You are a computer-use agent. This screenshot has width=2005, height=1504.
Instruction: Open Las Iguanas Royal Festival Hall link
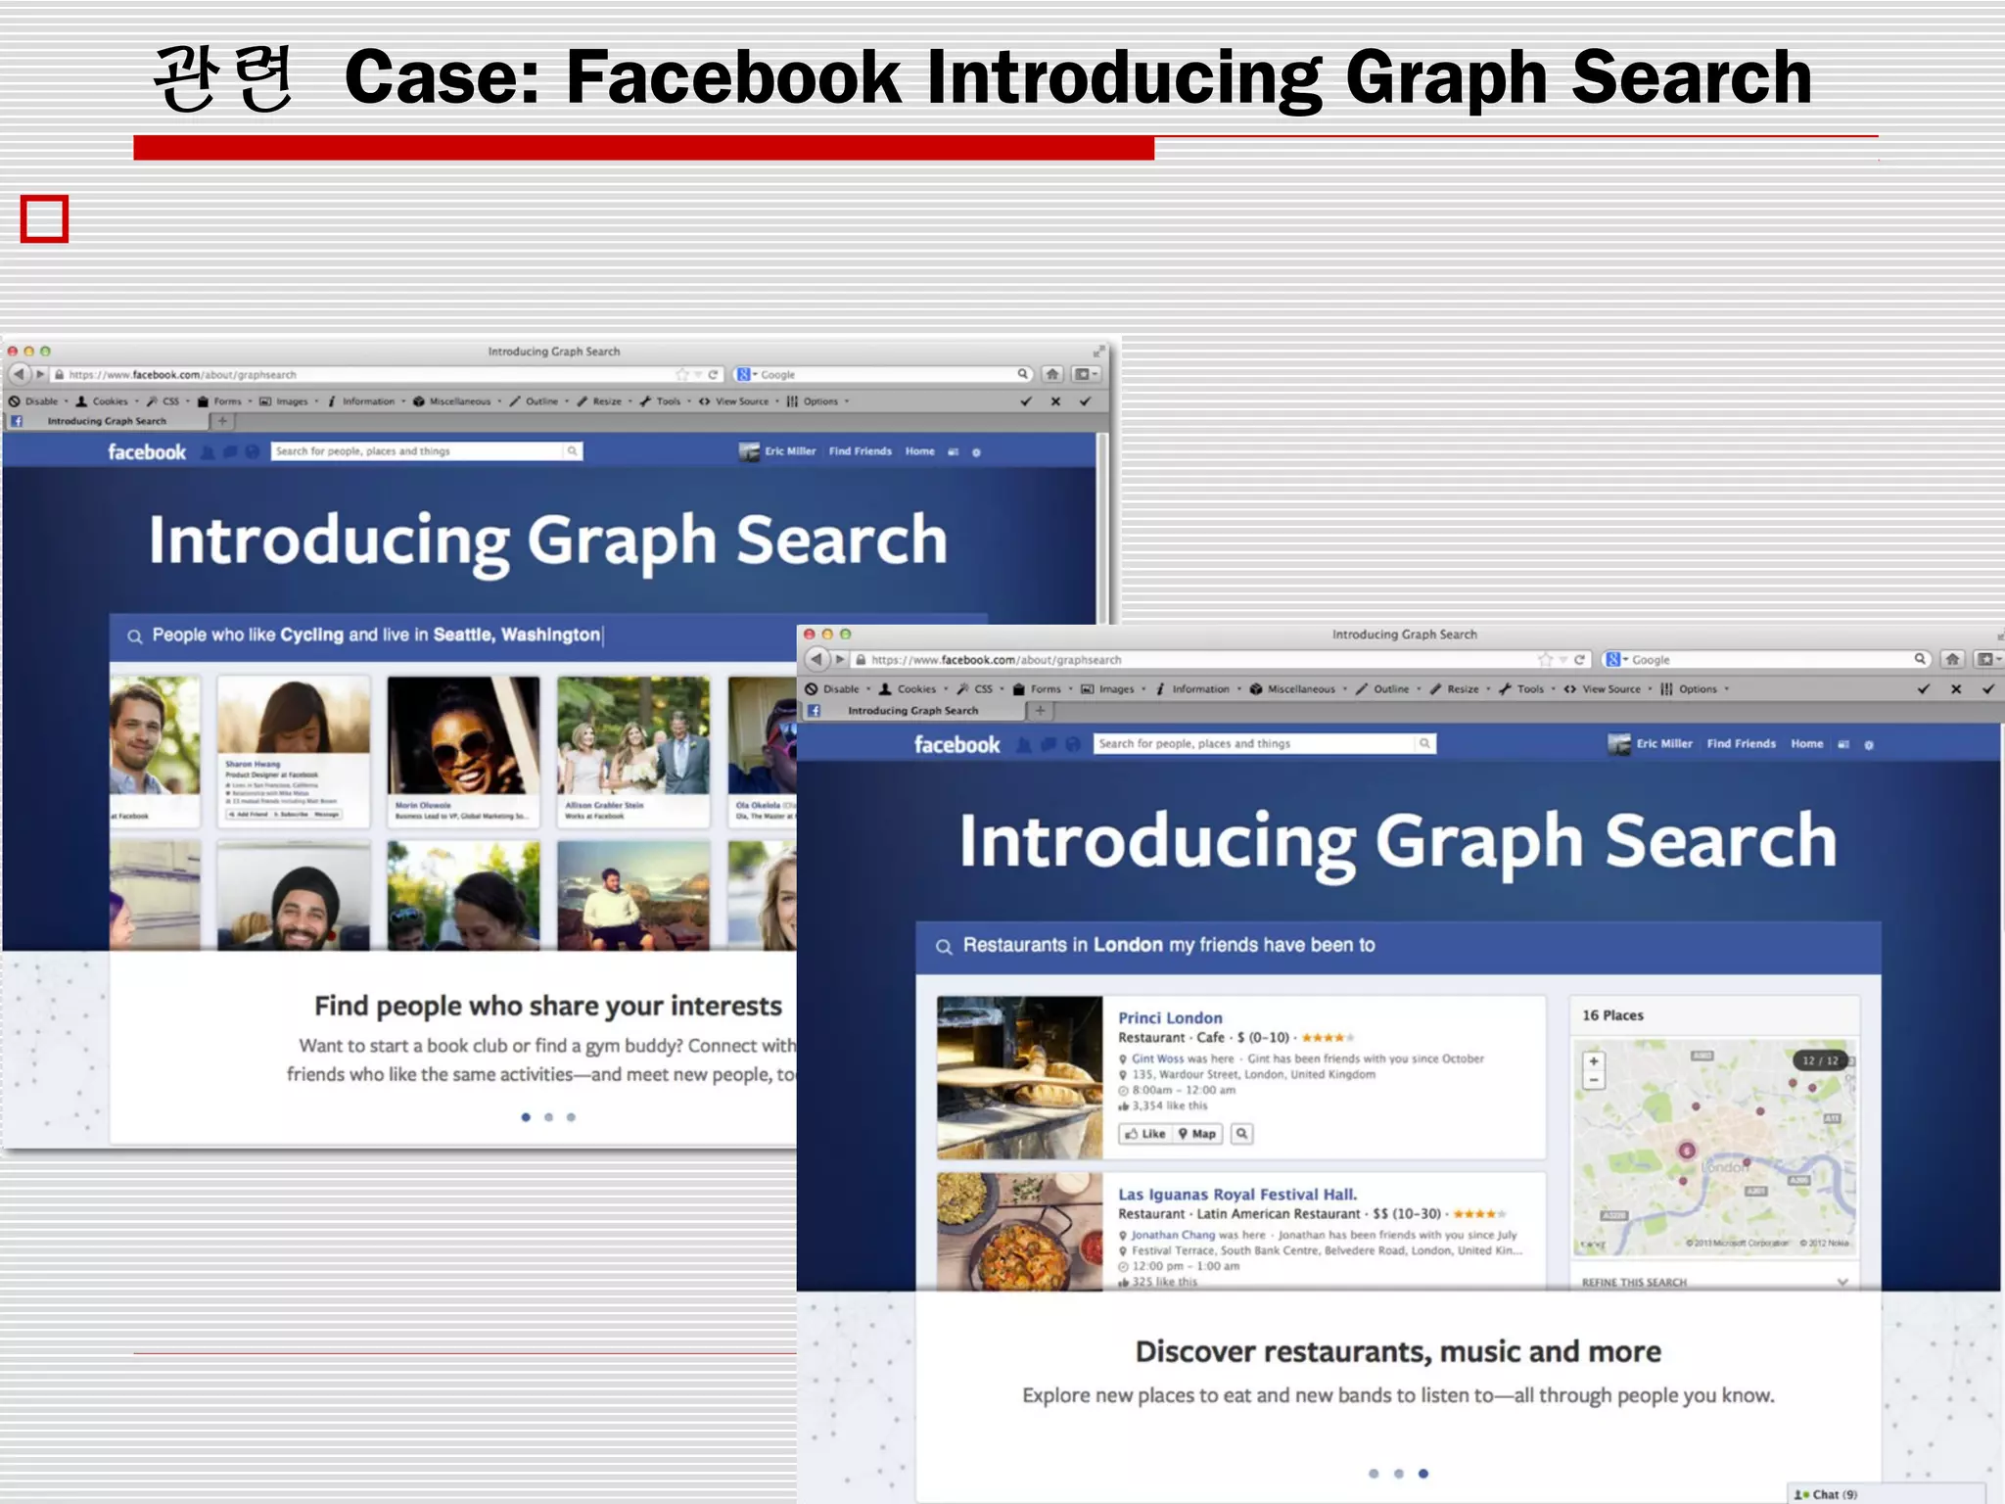pyautogui.click(x=1237, y=1195)
